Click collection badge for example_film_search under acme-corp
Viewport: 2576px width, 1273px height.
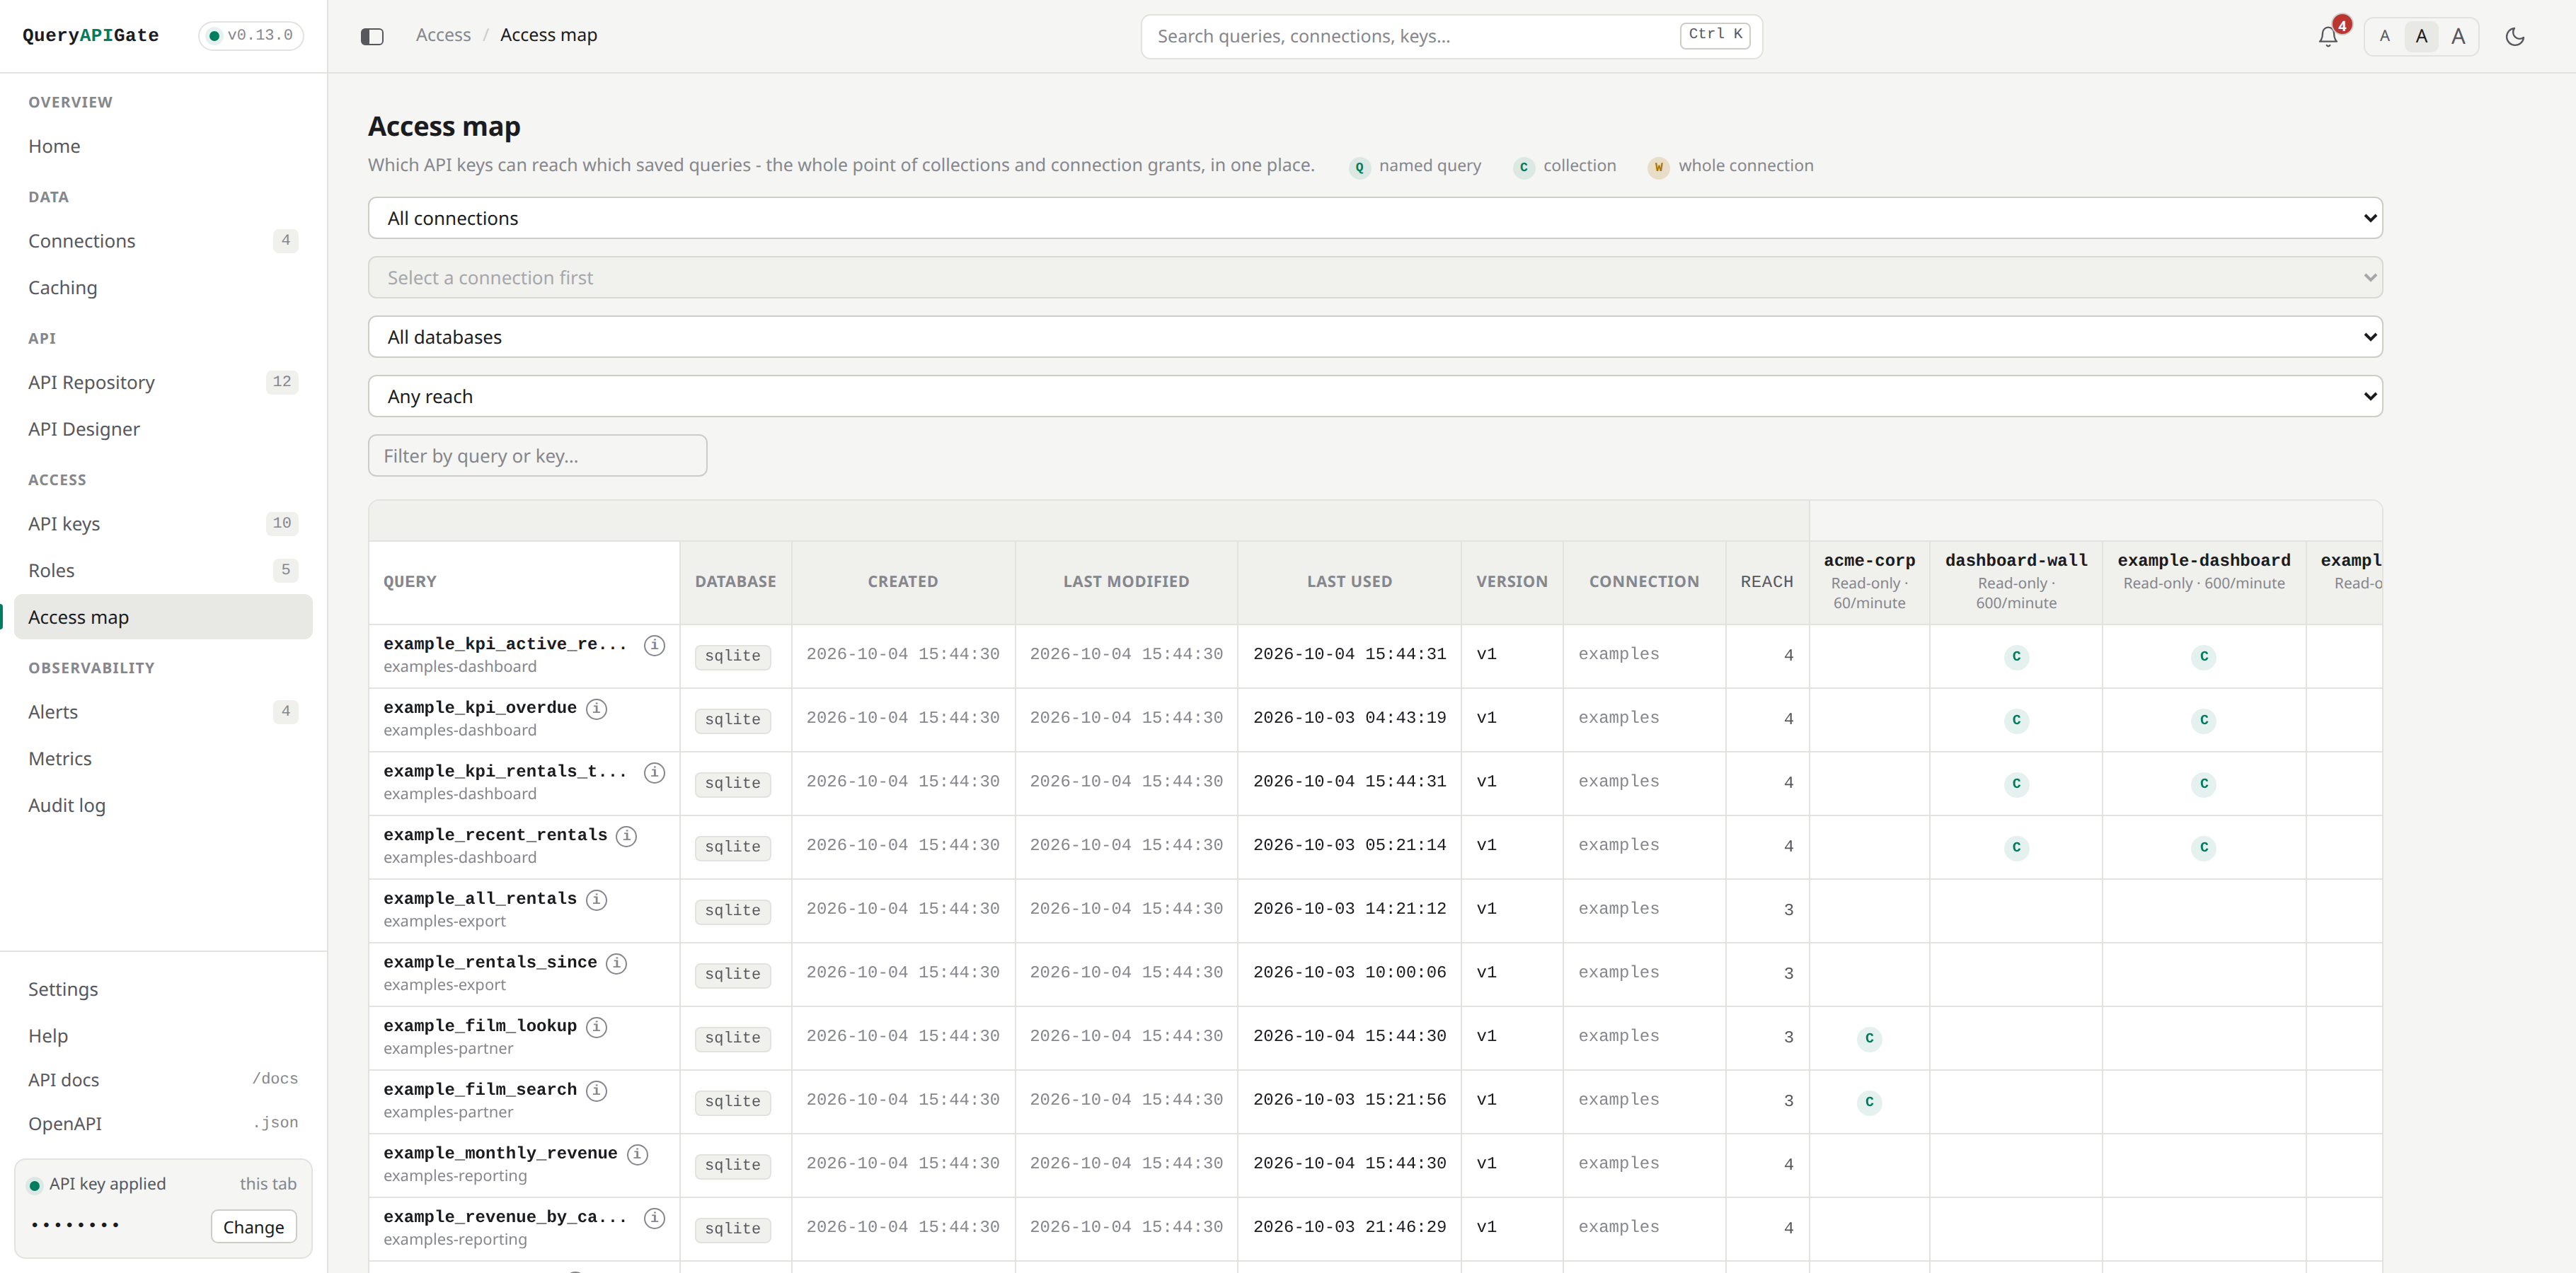point(1869,1102)
